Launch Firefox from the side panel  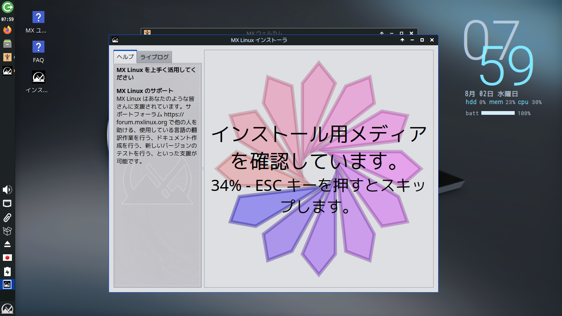click(7, 30)
